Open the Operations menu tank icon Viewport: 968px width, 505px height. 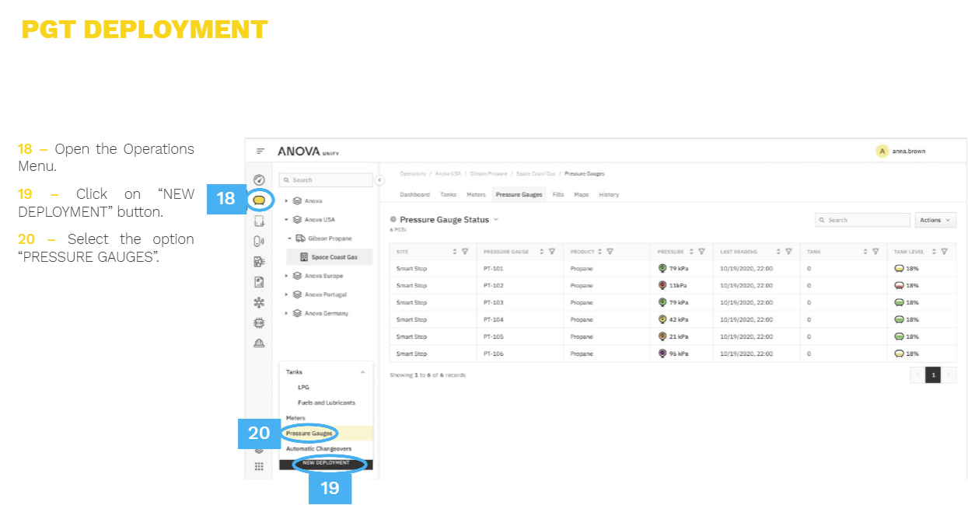[260, 200]
